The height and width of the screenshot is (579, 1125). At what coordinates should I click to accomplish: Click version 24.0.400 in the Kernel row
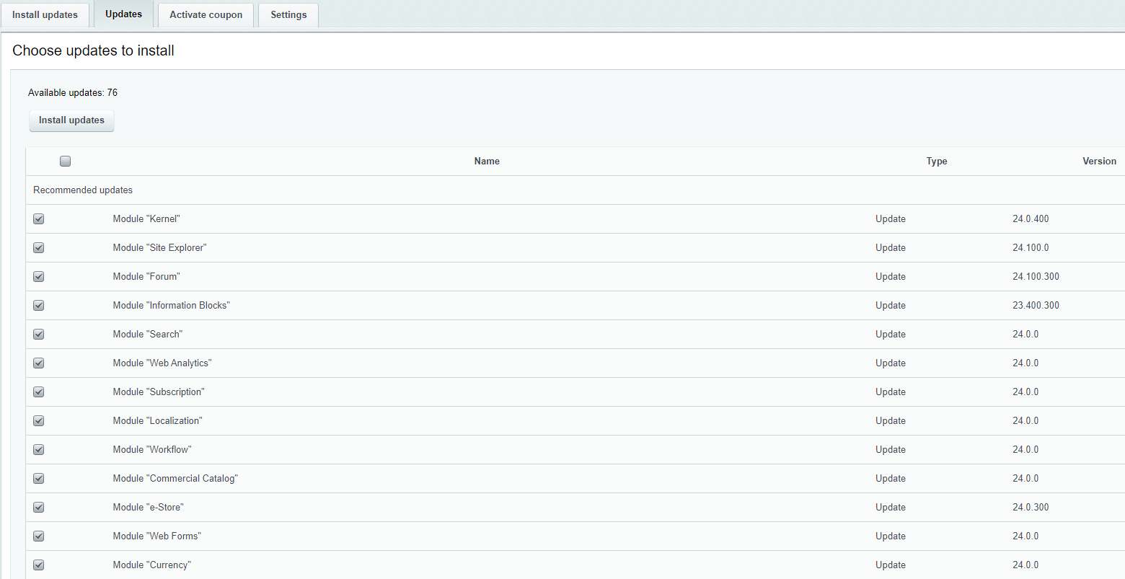click(x=1031, y=219)
